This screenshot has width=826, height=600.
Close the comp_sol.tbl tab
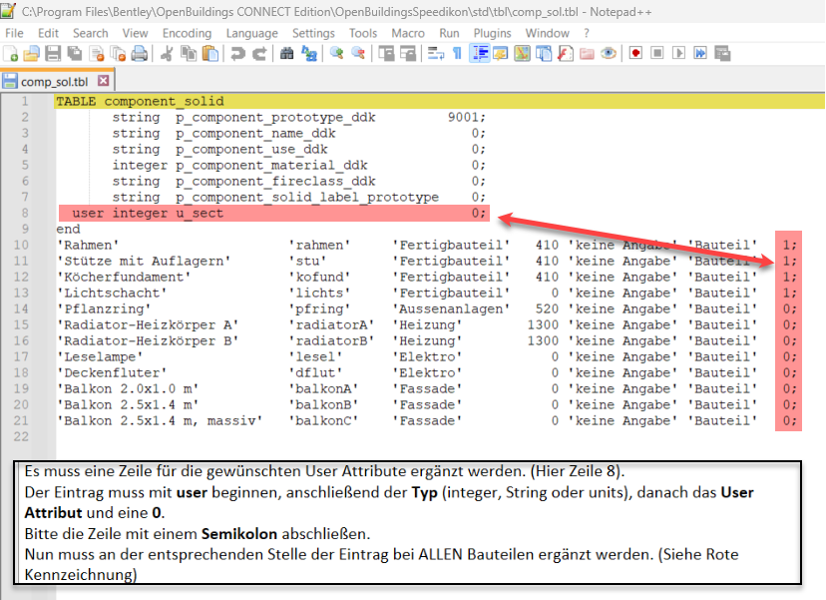[x=103, y=82]
